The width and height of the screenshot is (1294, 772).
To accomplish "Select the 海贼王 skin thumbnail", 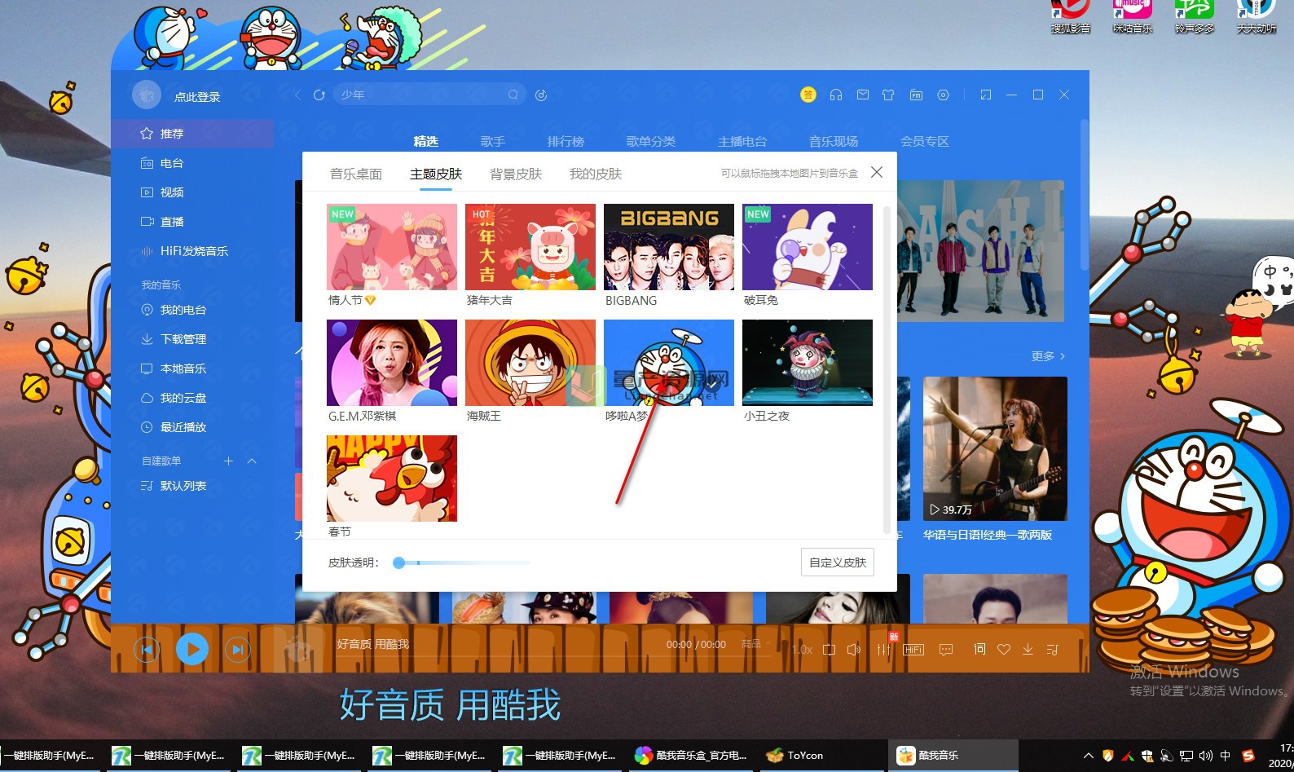I will click(530, 363).
